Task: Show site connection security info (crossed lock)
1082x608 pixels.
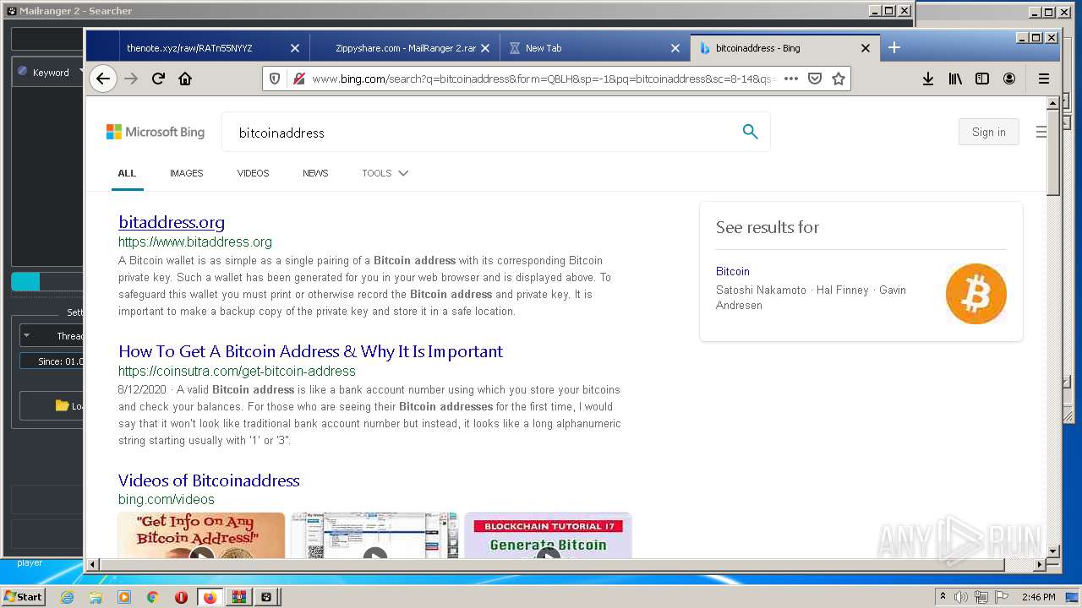Action: pos(298,79)
